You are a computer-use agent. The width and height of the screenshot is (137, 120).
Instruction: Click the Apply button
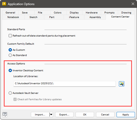coord(126,114)
